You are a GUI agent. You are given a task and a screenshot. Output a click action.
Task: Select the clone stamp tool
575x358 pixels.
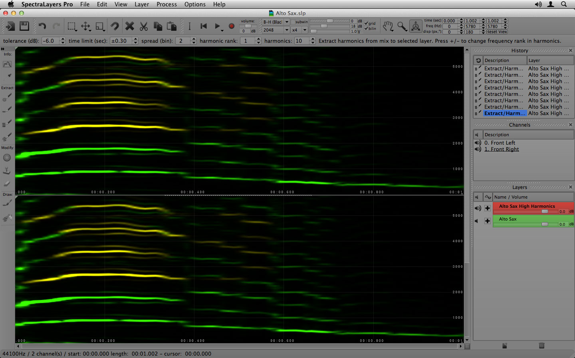(x=7, y=171)
